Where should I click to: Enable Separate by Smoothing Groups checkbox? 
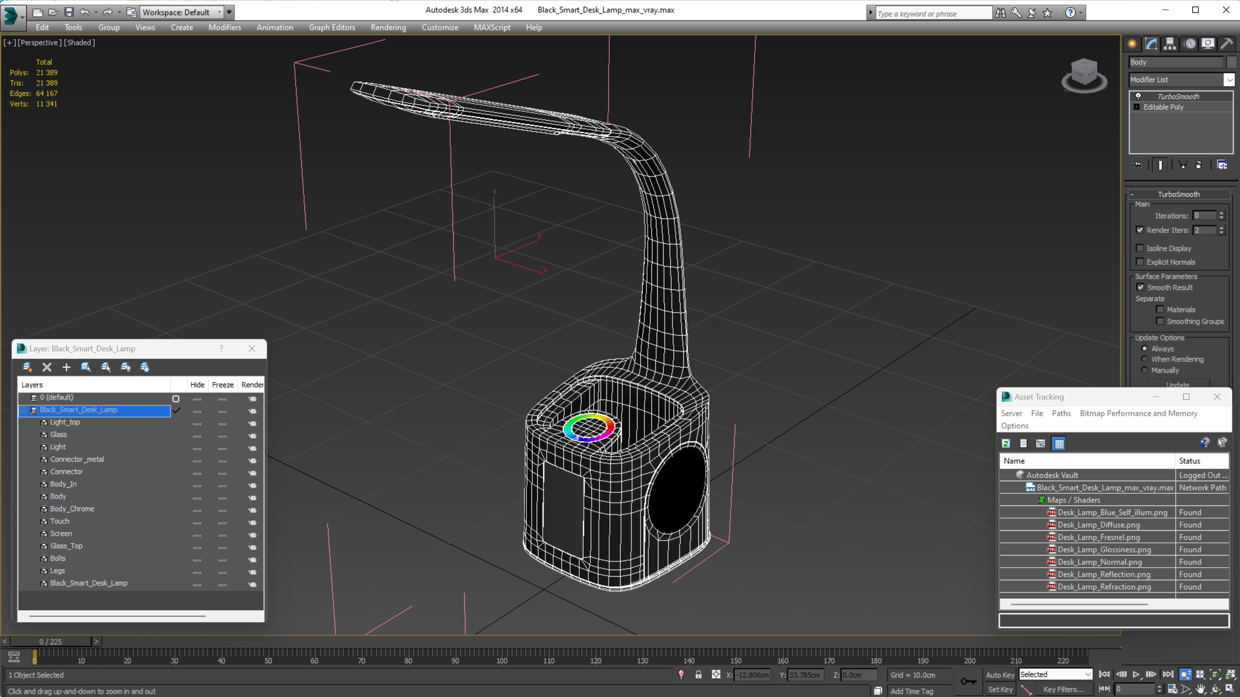point(1160,321)
